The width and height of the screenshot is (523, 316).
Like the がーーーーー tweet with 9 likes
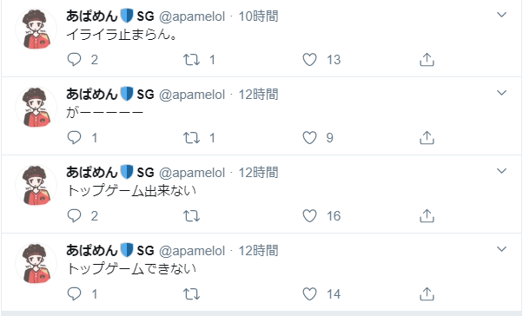(309, 138)
